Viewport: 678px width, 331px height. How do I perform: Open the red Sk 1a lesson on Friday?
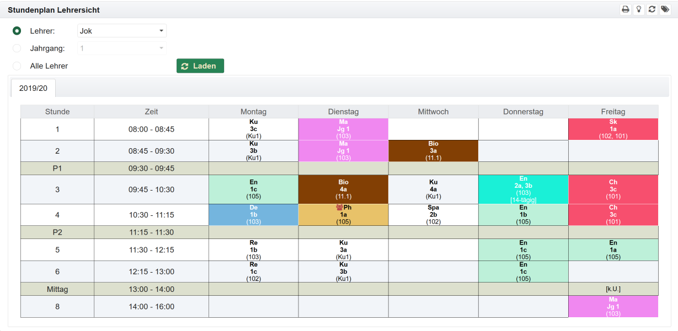(613, 129)
